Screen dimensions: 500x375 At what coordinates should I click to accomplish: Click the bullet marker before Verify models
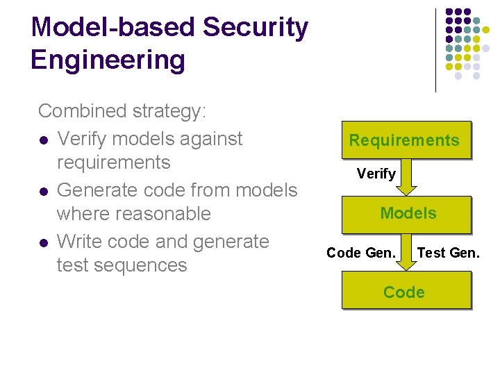(x=44, y=140)
